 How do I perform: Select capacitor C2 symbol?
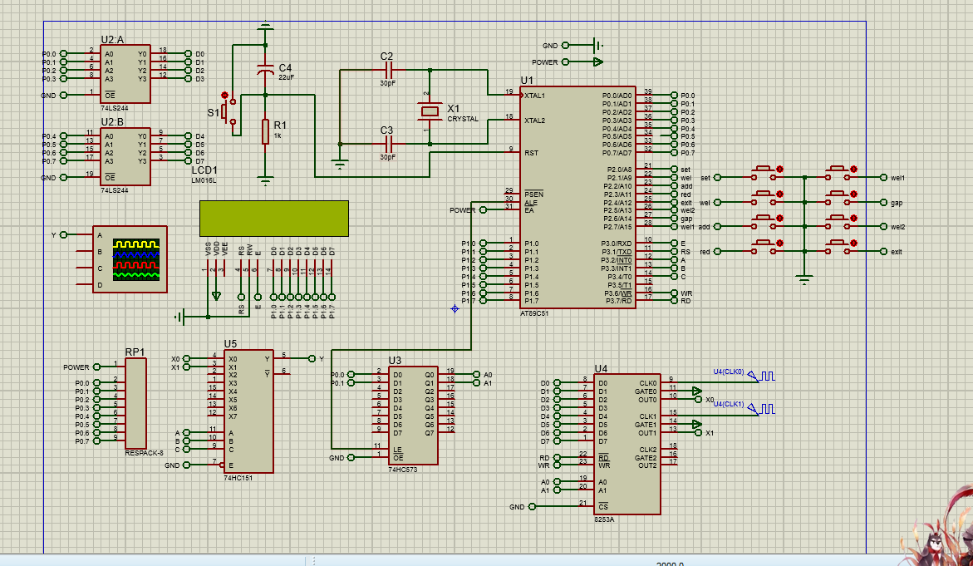pyautogui.click(x=389, y=70)
